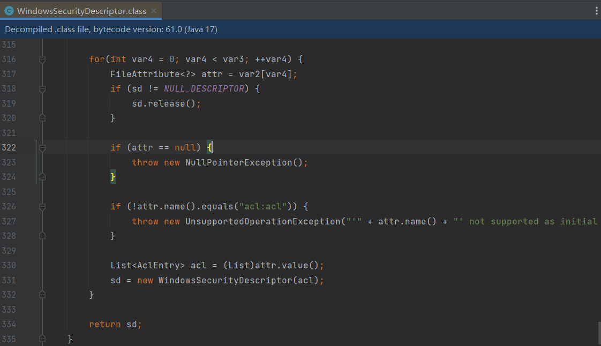The width and height of the screenshot is (601, 346).
Task: Click the highlighted opening brace on line 322
Action: point(209,147)
